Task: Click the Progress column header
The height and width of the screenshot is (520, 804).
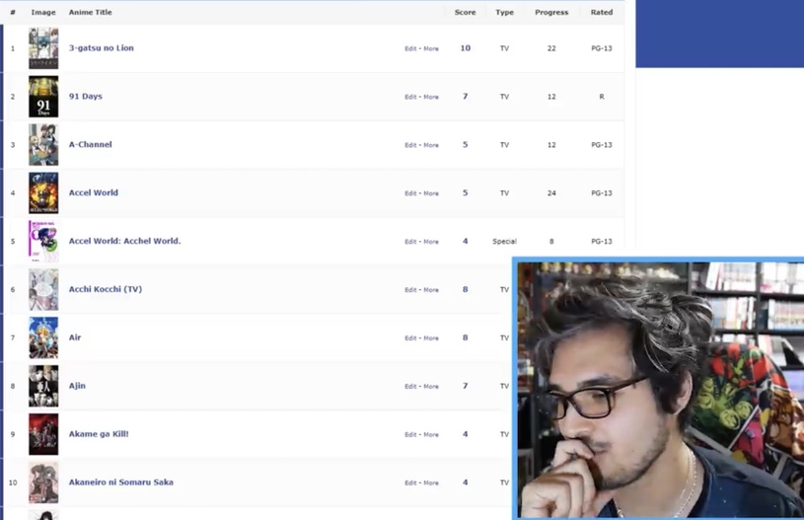Action: (x=551, y=13)
